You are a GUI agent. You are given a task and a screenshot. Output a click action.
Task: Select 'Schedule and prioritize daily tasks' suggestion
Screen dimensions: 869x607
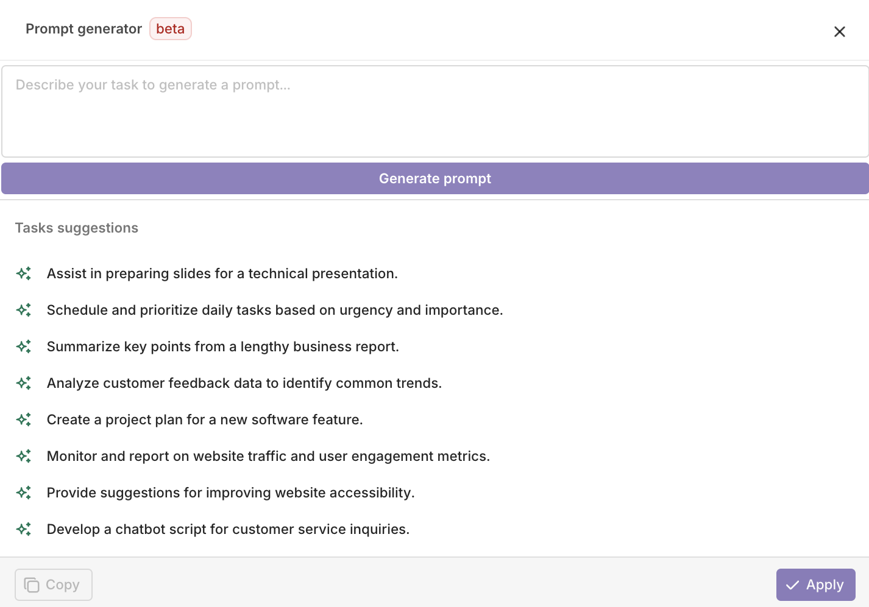(x=275, y=310)
